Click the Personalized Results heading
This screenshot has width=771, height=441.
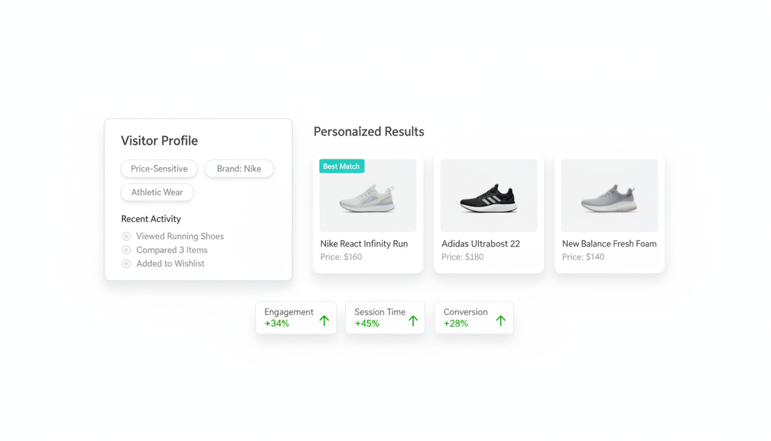tap(369, 132)
